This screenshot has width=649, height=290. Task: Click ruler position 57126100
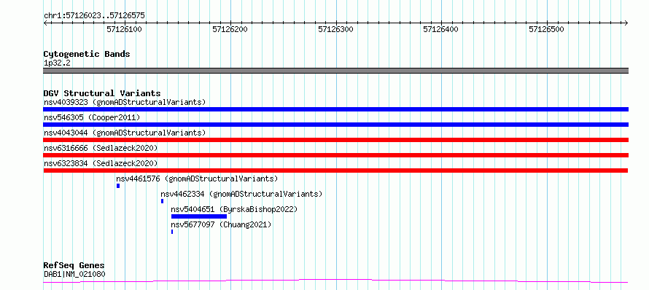125,29
